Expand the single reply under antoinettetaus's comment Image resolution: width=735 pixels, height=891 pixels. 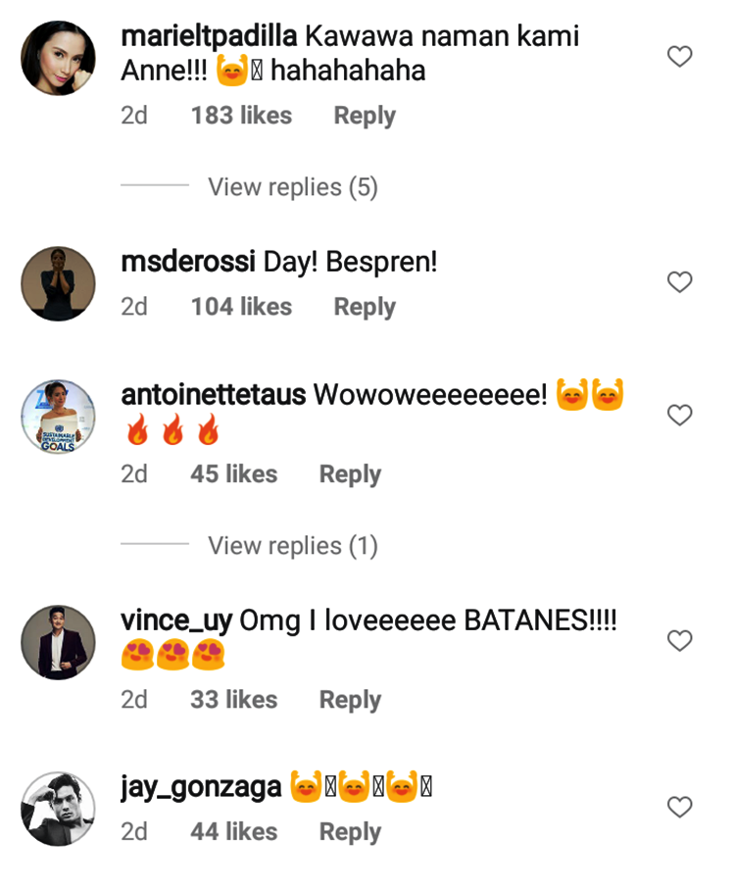292,546
